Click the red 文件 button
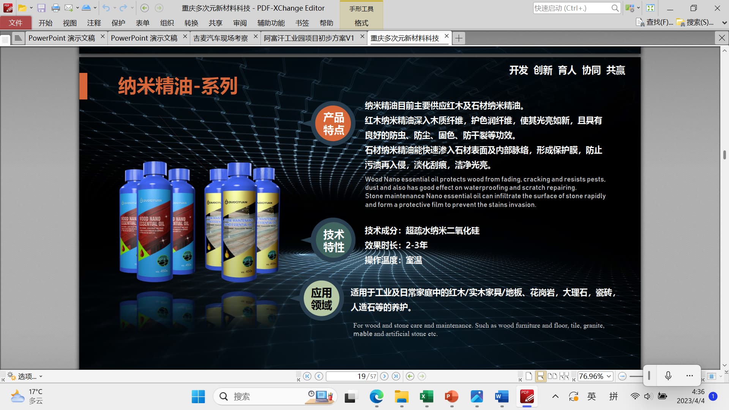The height and width of the screenshot is (410, 729). [x=16, y=23]
